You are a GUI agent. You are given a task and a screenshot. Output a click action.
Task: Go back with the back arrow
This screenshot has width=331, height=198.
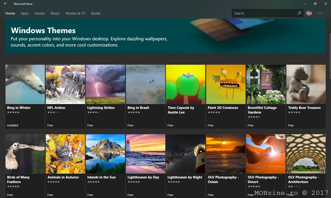click(x=5, y=4)
